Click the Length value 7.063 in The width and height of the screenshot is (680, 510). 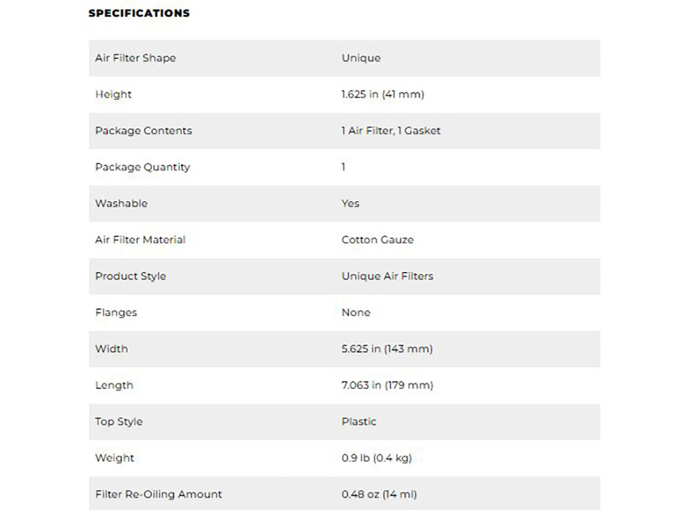click(387, 386)
